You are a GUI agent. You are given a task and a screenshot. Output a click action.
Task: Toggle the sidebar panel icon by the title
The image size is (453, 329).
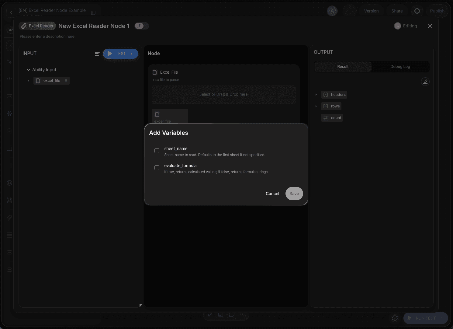(x=93, y=13)
